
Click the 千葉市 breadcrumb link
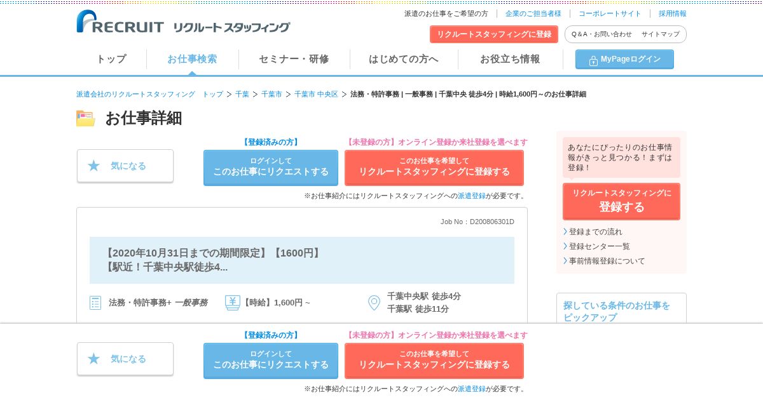pos(272,94)
